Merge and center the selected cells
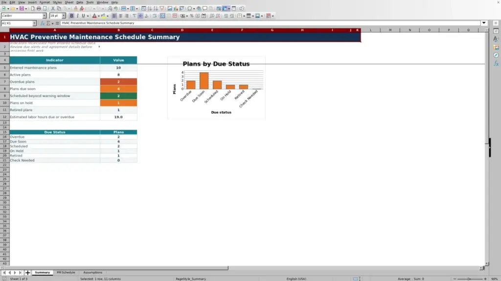The image size is (501, 281). 162,16
